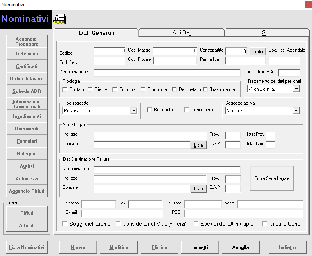Select the Trasportatore checkbox
The height and width of the screenshot is (256, 312).
click(x=205, y=89)
